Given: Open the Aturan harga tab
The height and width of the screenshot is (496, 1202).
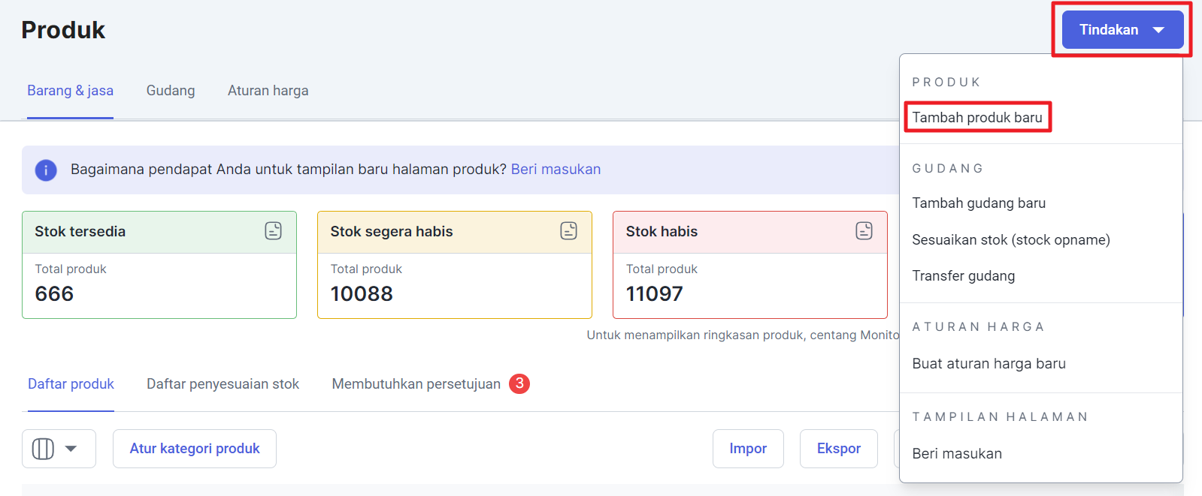Looking at the screenshot, I should point(268,91).
